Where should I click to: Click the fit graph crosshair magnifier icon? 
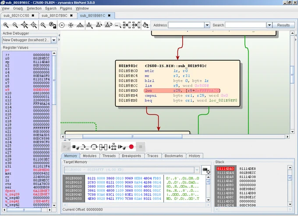pyautogui.click(x=34, y=25)
